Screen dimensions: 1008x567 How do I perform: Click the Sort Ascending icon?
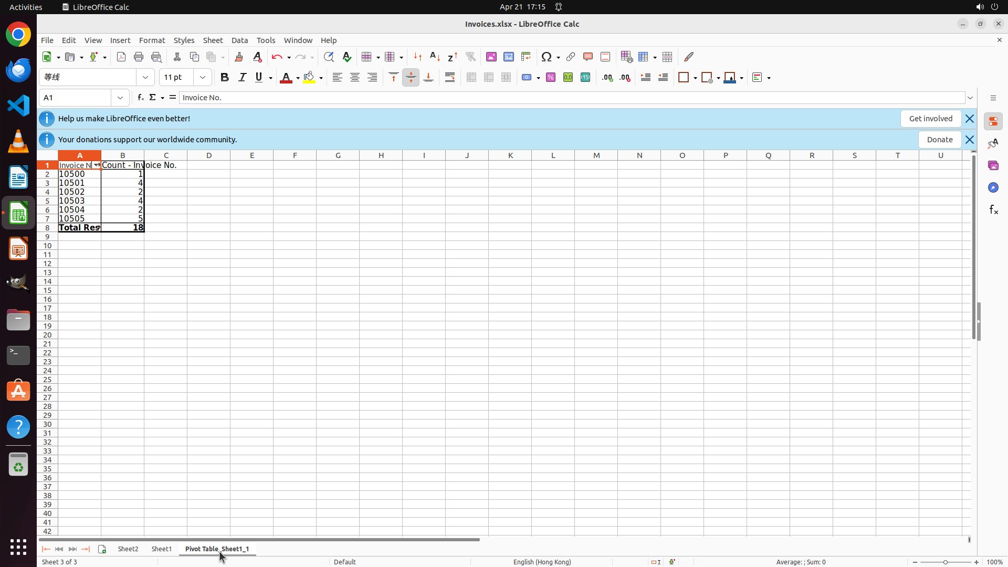[435, 57]
